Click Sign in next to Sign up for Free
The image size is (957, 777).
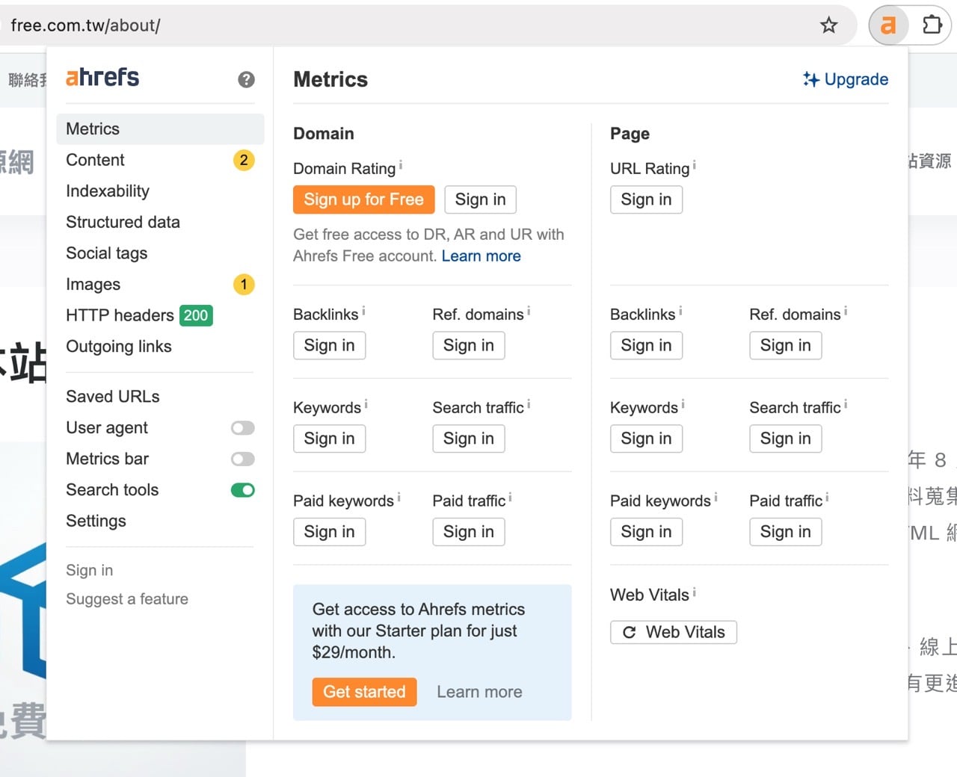pos(480,199)
